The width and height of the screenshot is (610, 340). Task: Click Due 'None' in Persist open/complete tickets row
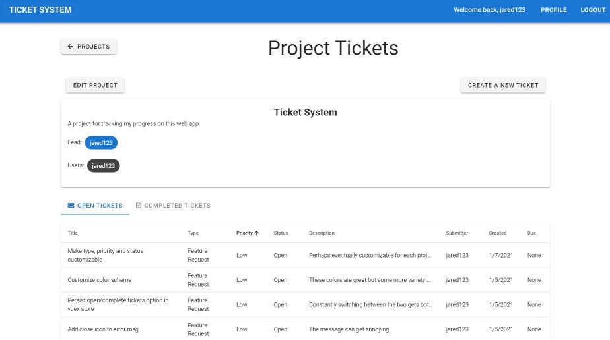534,304
